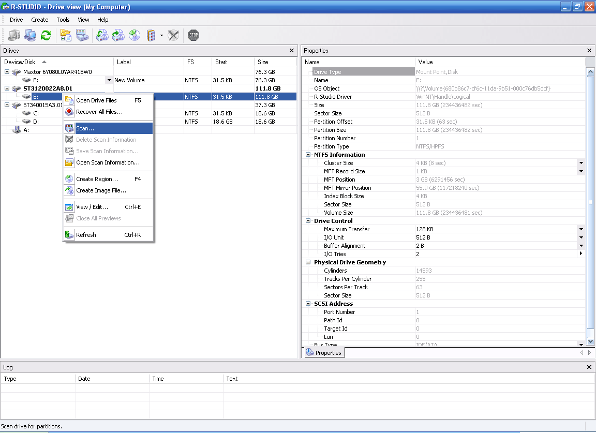Choose Create Region... in context menu
Image resolution: width=596 pixels, height=433 pixels.
coord(108,179)
